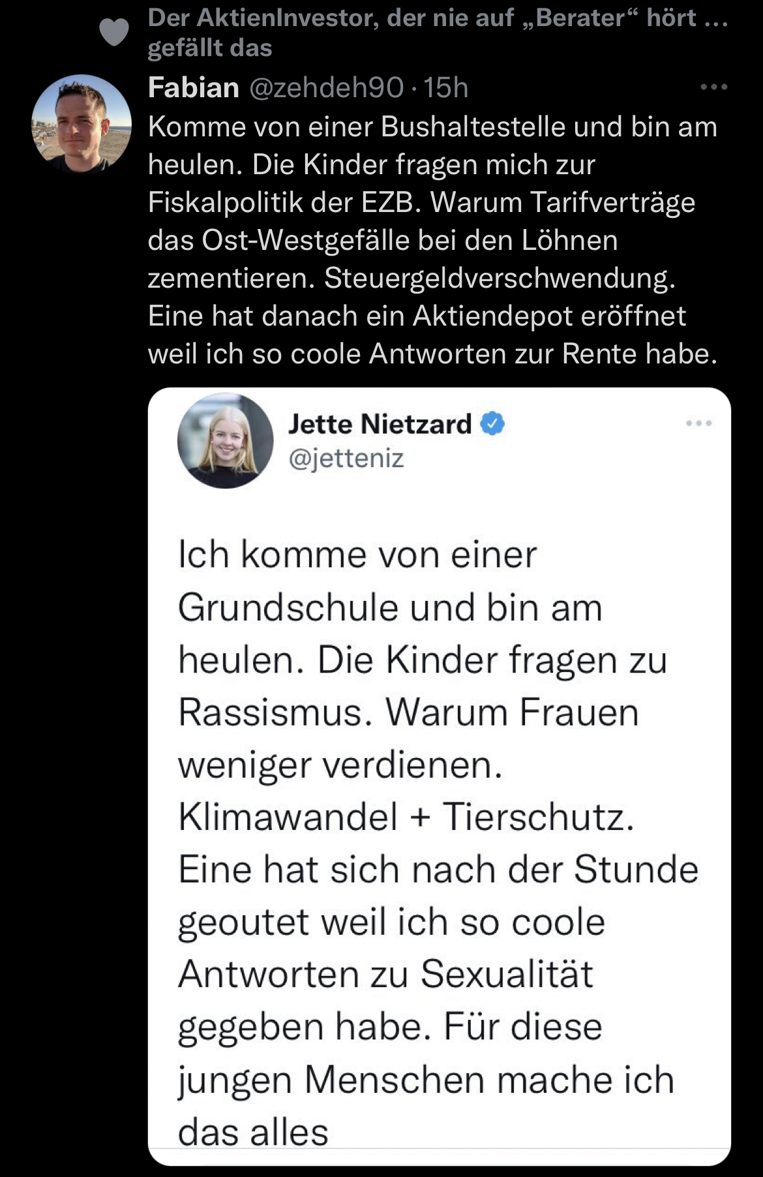Open the three-dot menu on Fabian's tweet
The width and height of the screenshot is (763, 1177).
point(713,87)
